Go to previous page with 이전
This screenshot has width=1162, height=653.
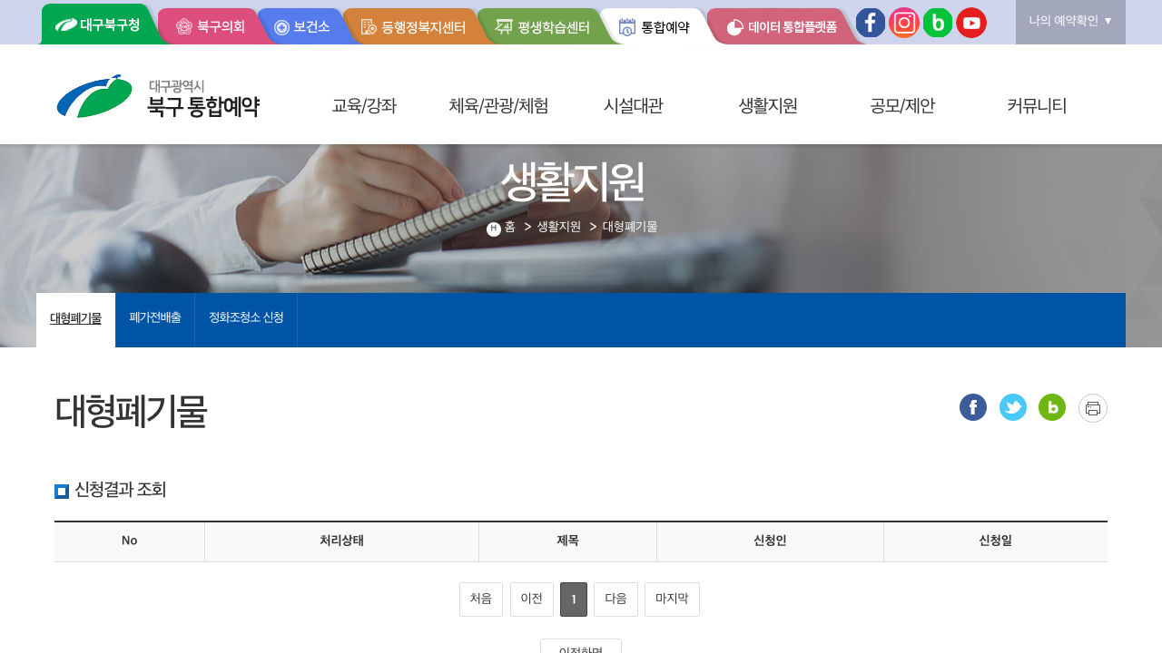(x=532, y=599)
